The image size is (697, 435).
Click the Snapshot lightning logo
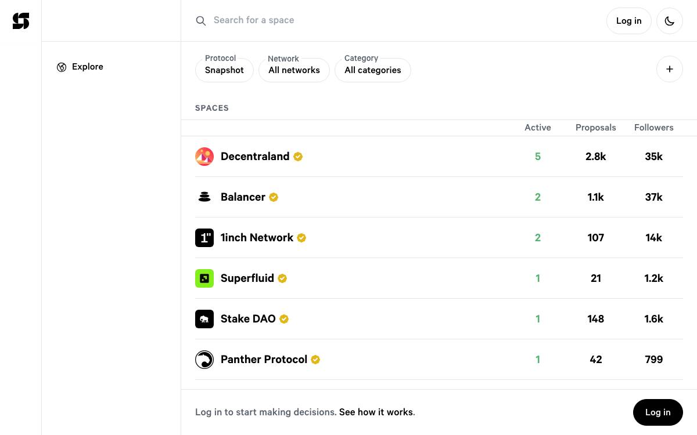[x=21, y=21]
